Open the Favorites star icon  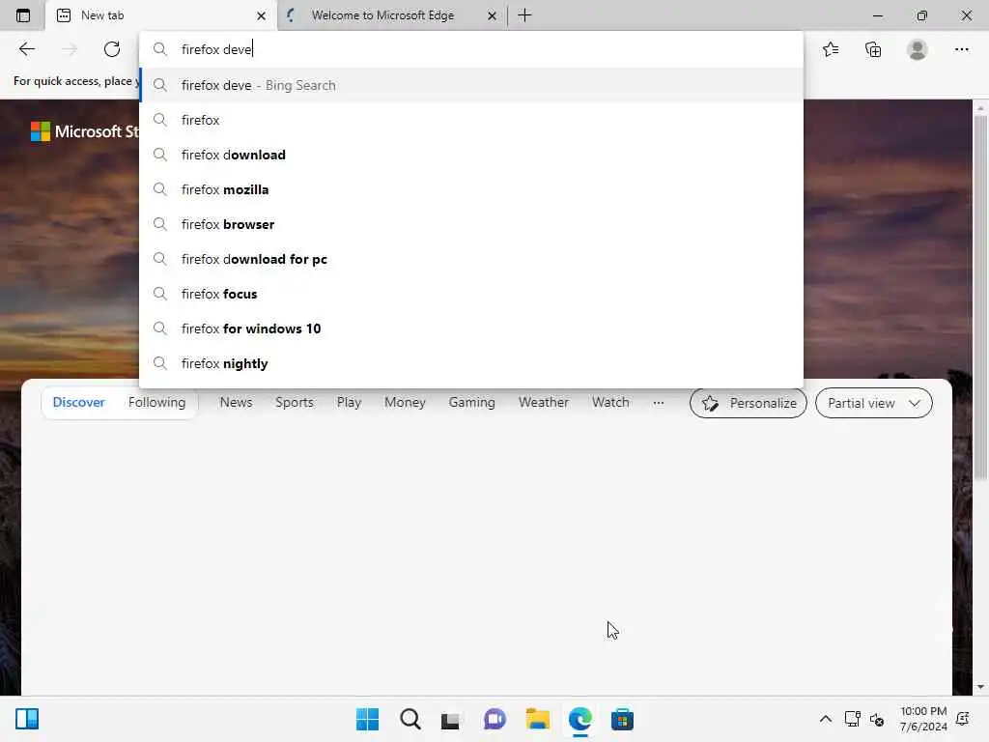tap(831, 49)
